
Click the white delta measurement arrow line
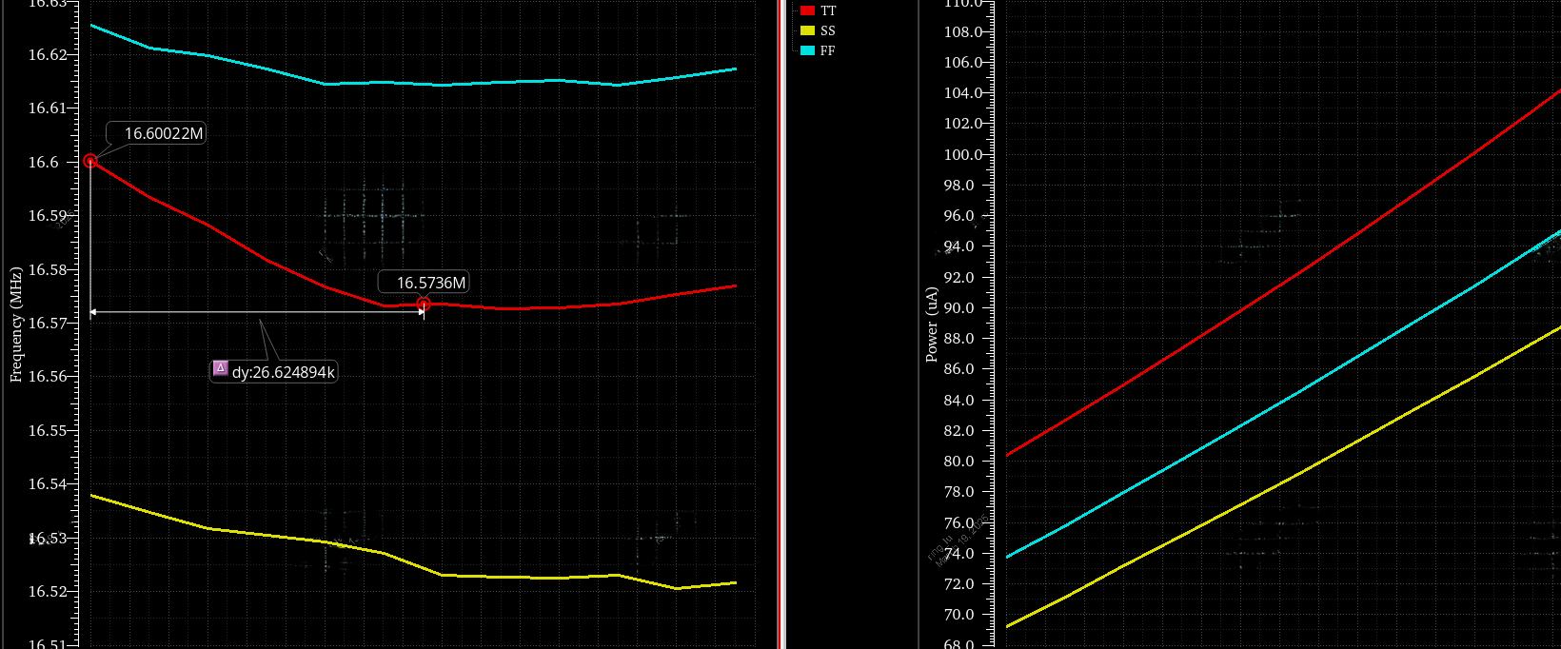pyautogui.click(x=257, y=312)
